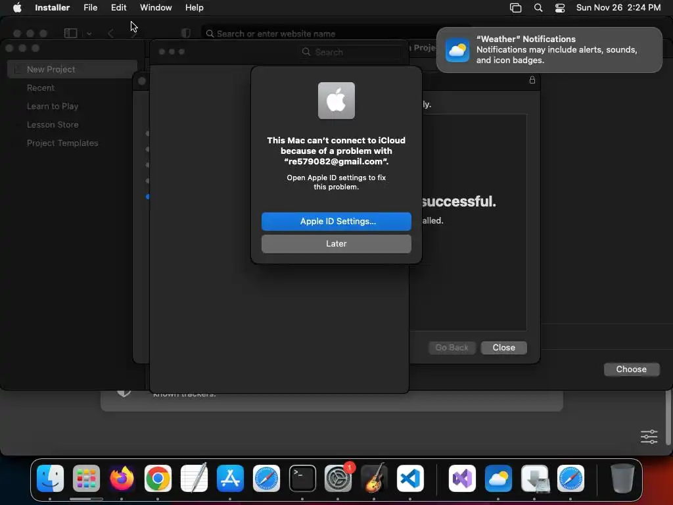The image size is (673, 505).
Task: Open System Settings with badge in Dock
Action: 338,478
